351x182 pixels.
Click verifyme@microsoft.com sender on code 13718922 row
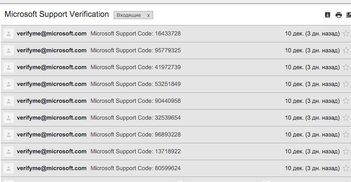pos(51,152)
